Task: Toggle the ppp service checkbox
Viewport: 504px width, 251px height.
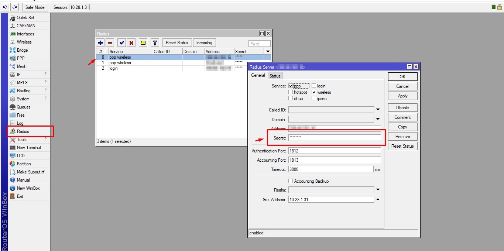Action: (x=291, y=86)
